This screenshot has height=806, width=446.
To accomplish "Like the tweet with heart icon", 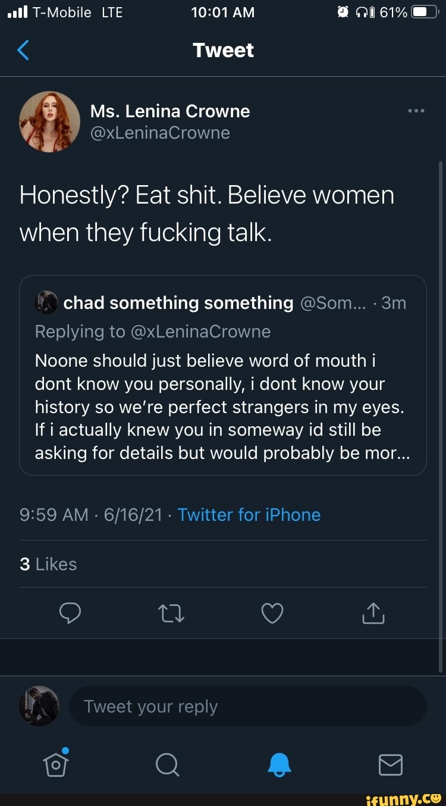I will tap(272, 613).
